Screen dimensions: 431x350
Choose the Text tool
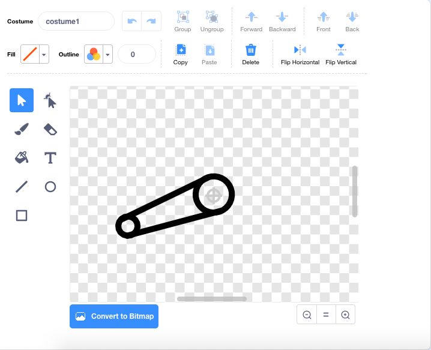tap(50, 158)
